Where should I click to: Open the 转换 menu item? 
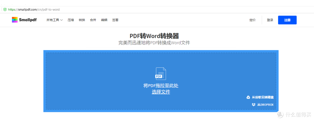pyautogui.click(x=82, y=20)
